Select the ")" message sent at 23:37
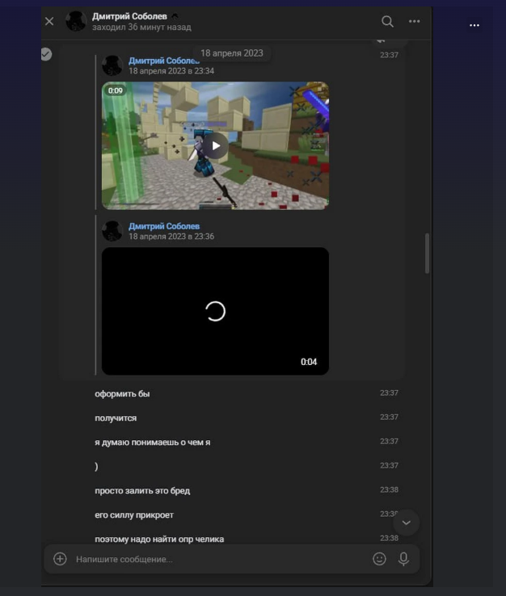The width and height of the screenshot is (506, 596). (x=96, y=467)
